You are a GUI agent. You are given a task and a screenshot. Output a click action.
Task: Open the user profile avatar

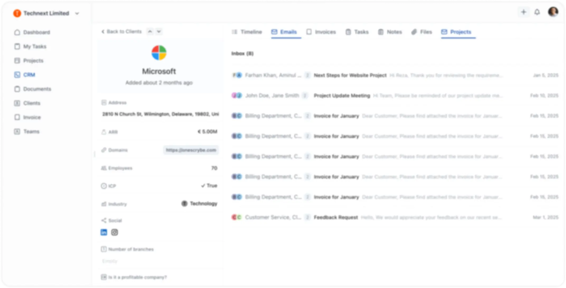(553, 12)
